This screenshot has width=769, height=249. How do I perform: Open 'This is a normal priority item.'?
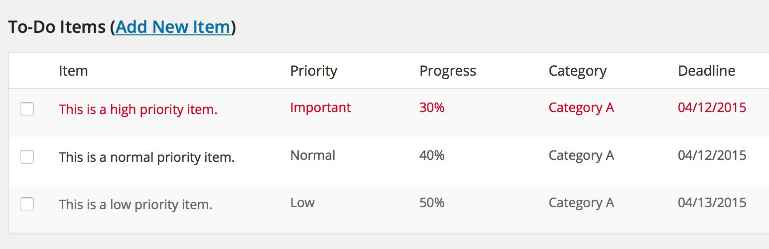[146, 157]
